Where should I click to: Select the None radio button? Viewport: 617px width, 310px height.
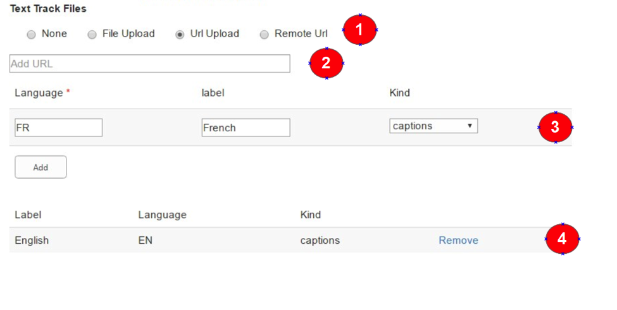pyautogui.click(x=32, y=34)
